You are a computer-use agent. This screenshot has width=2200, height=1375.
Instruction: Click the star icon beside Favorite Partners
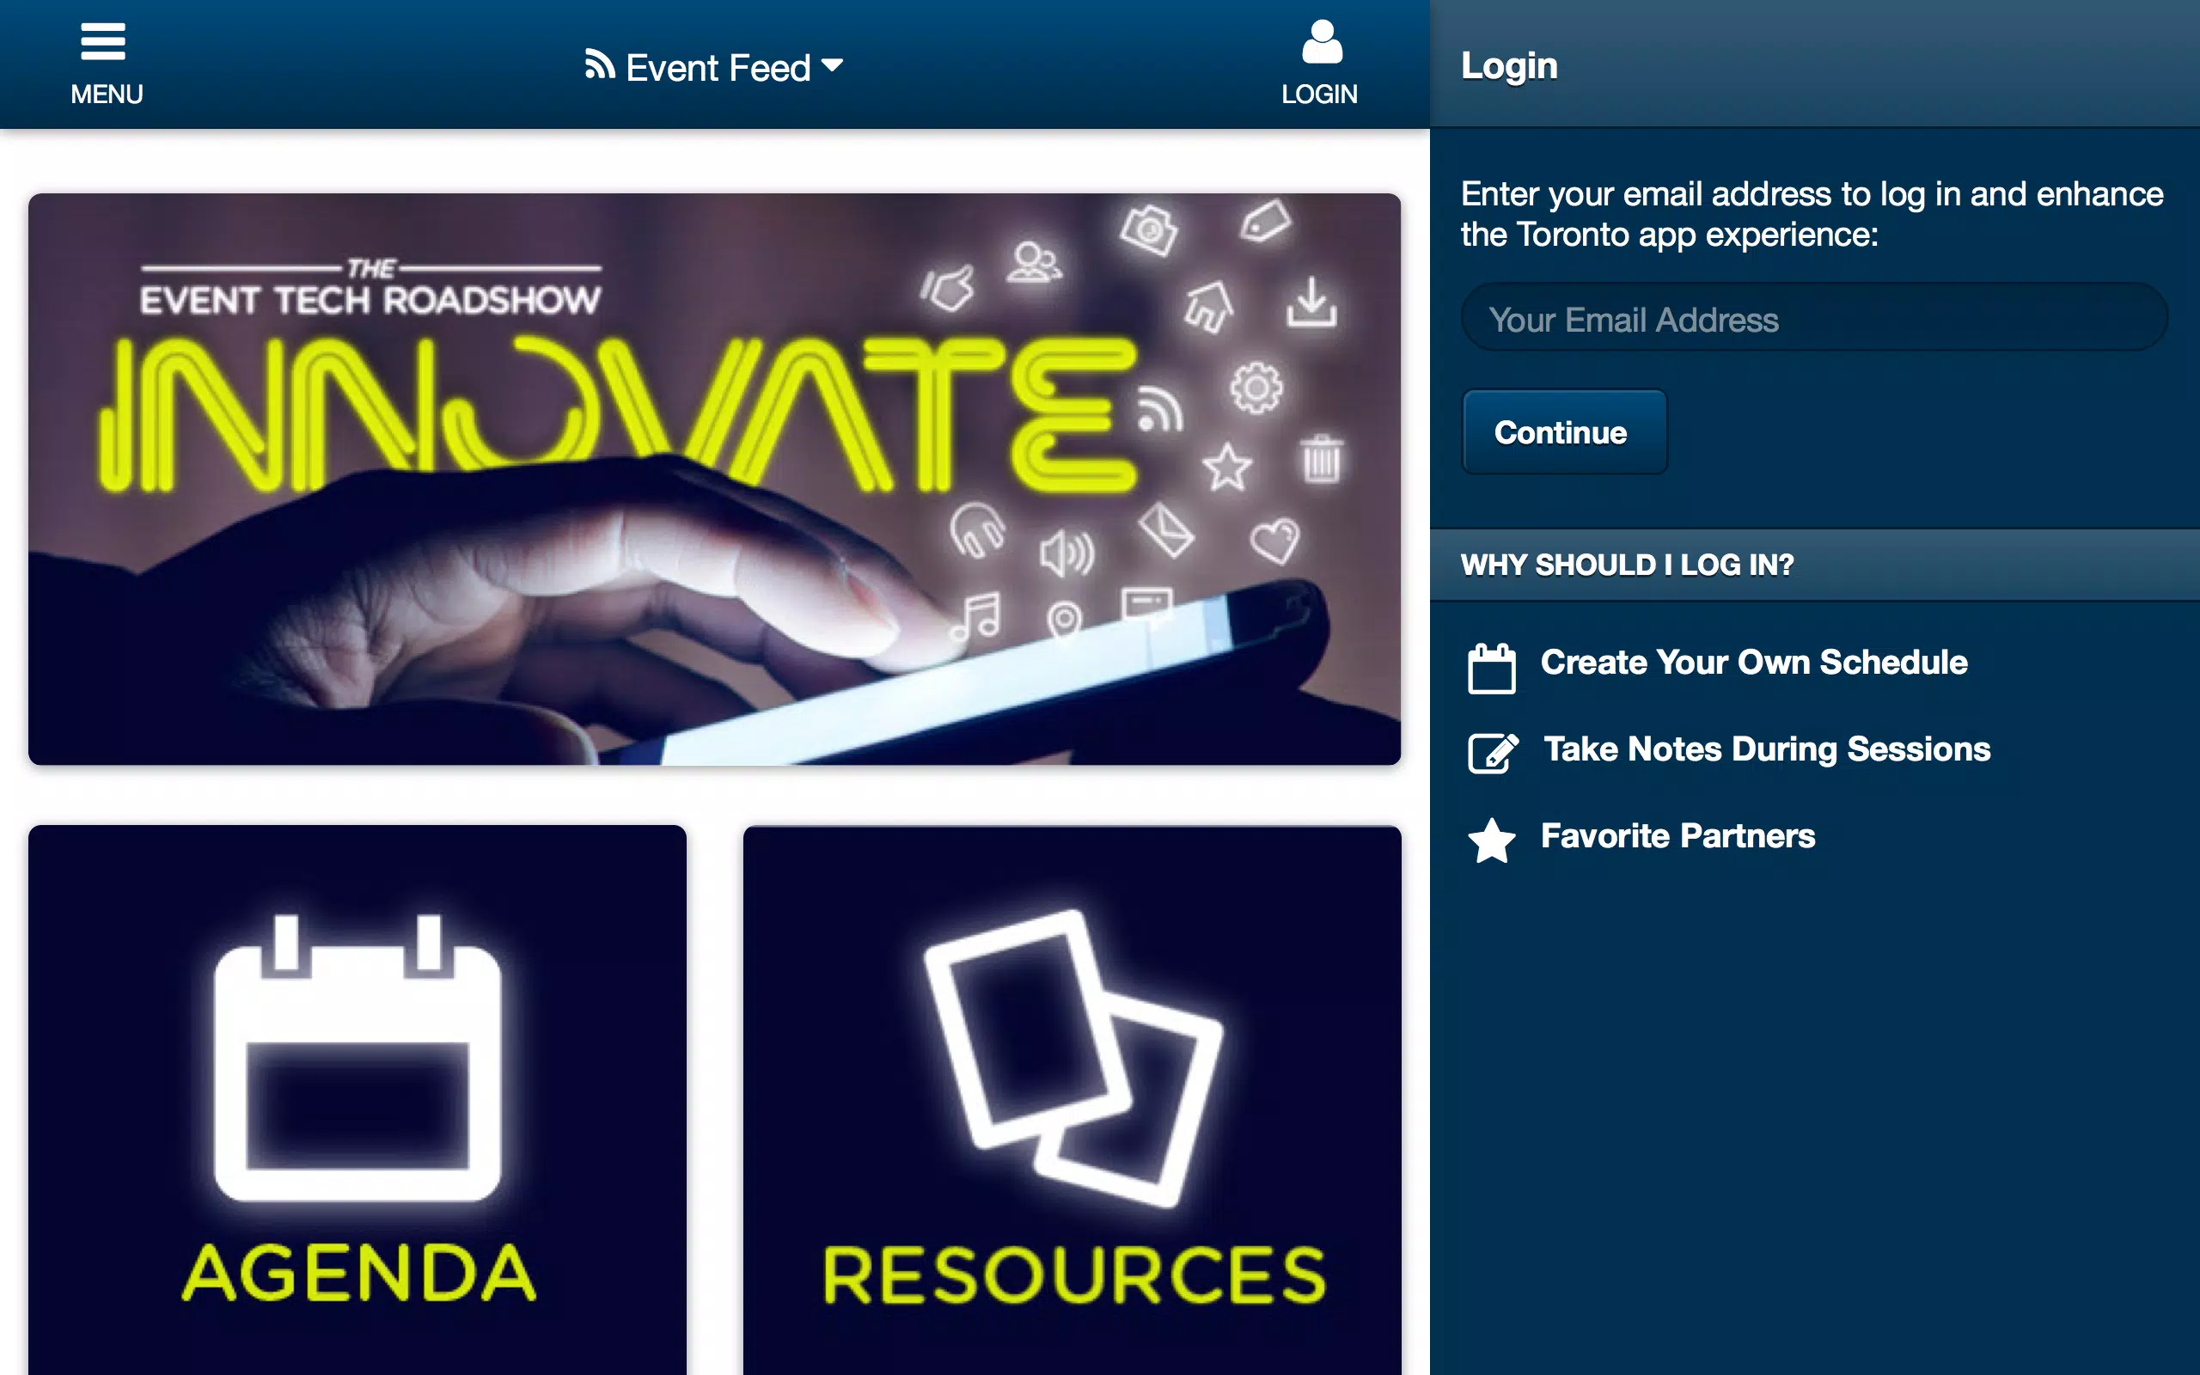click(x=1491, y=840)
